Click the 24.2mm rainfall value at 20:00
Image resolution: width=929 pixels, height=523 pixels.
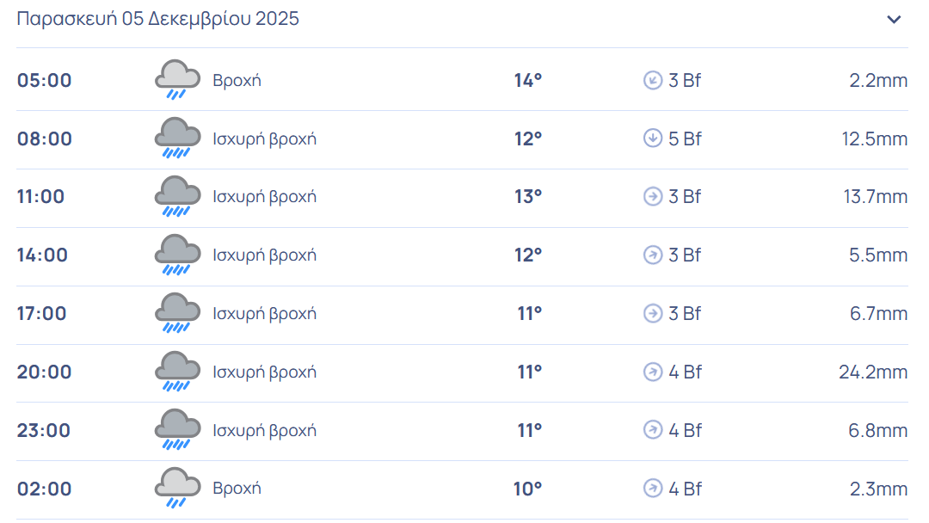[873, 372]
